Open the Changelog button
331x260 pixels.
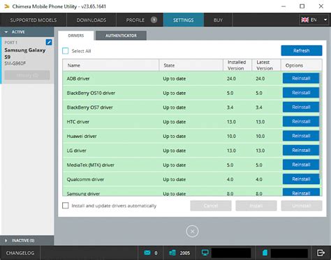[20, 253]
